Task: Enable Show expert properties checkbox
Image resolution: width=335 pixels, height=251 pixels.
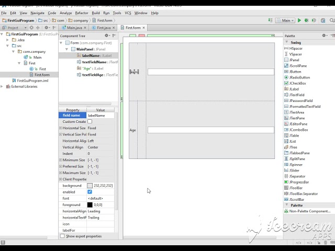Action: click(x=62, y=236)
